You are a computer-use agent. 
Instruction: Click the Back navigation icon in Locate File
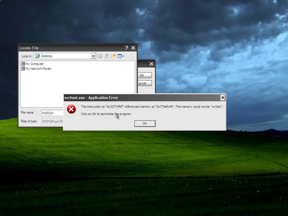tap(100, 56)
